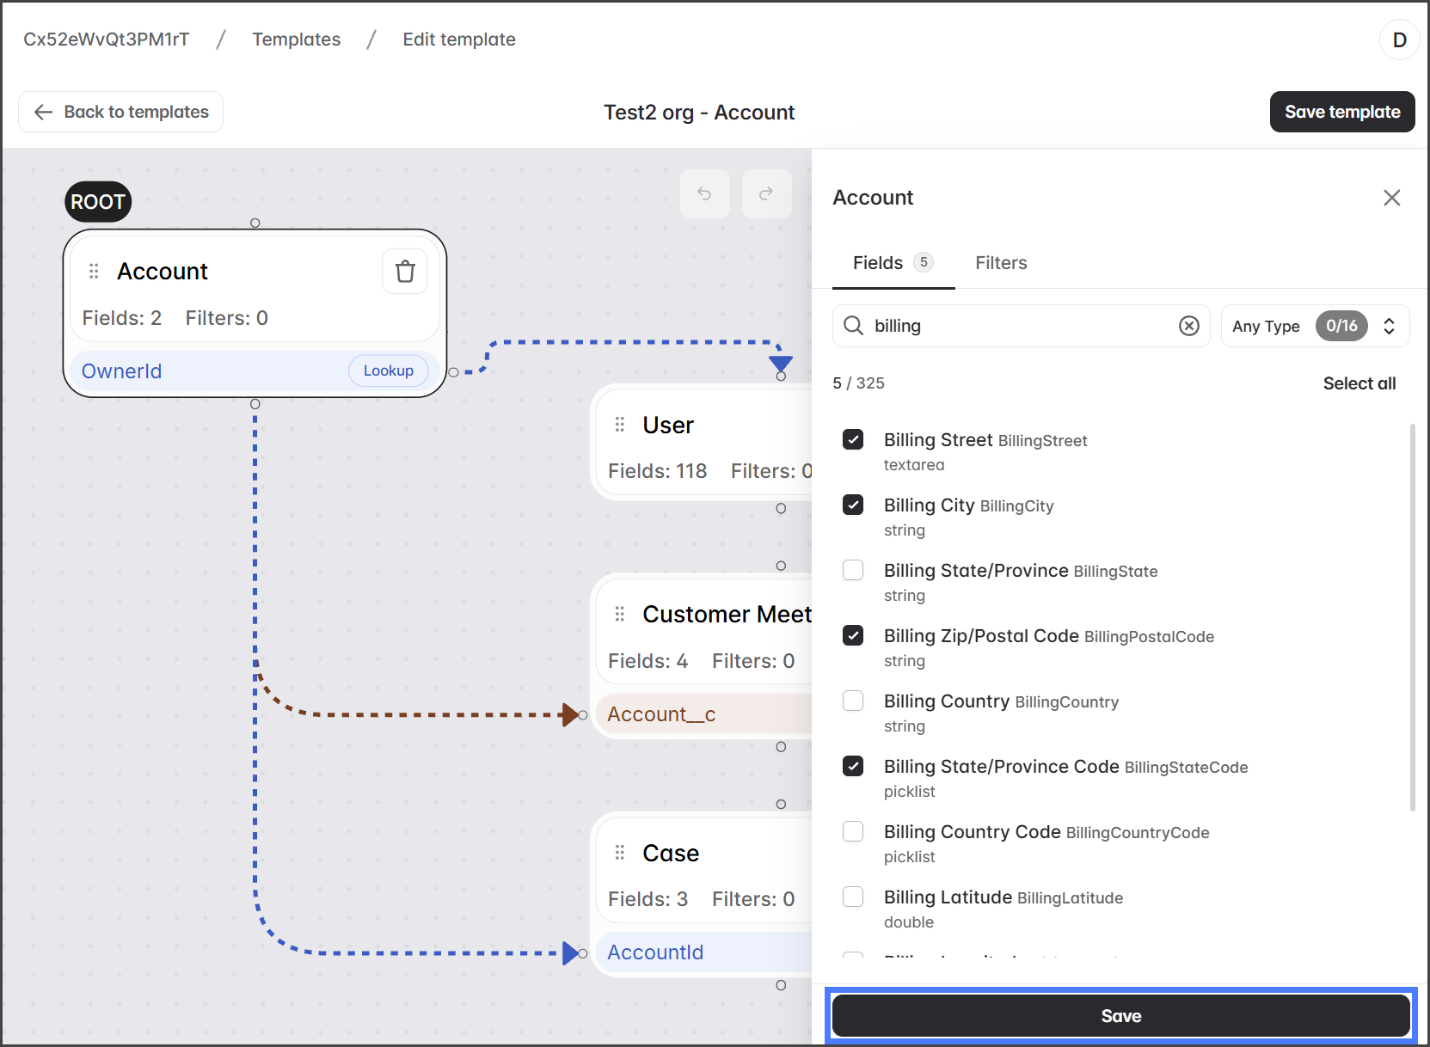Open the user avatar D menu
This screenshot has width=1430, height=1047.
(x=1399, y=40)
